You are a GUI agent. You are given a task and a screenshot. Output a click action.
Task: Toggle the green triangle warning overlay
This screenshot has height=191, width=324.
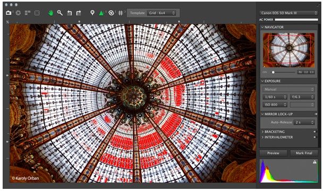point(101,13)
